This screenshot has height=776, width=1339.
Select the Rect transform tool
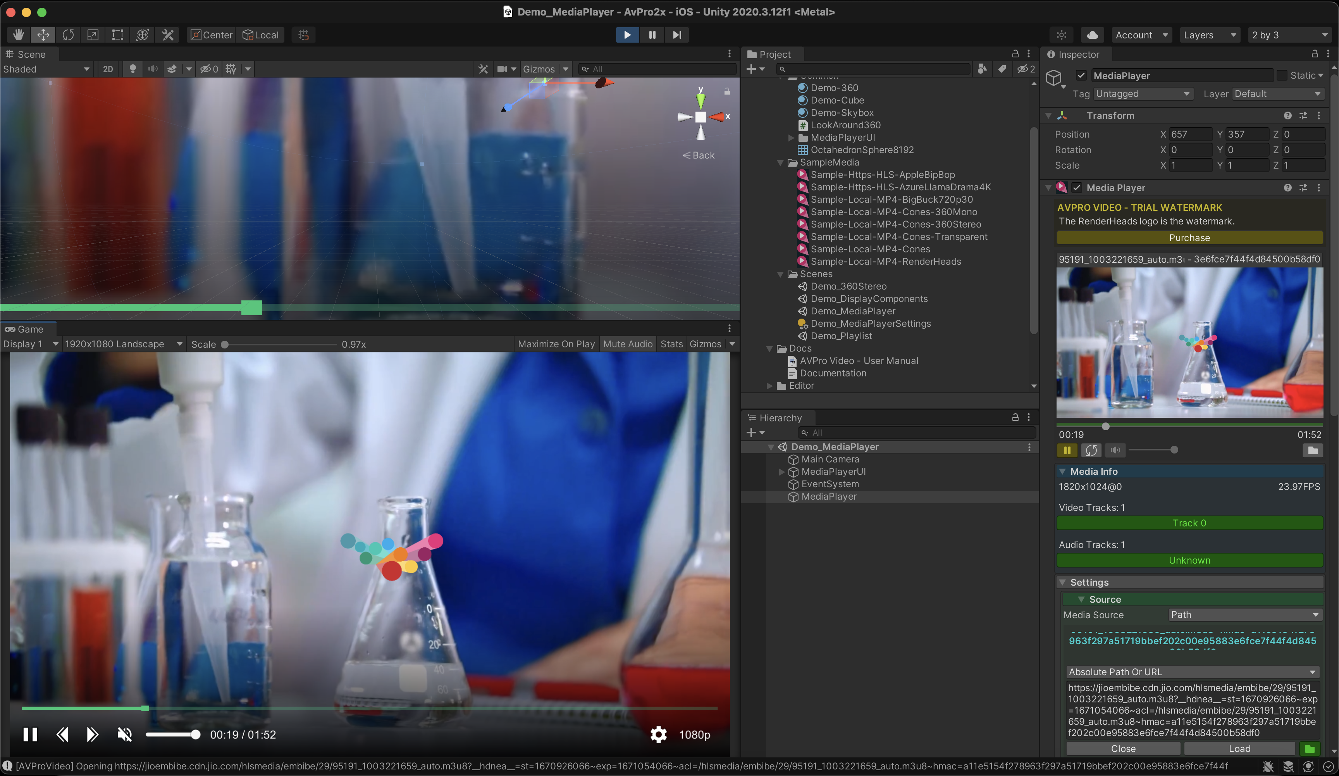[117, 35]
